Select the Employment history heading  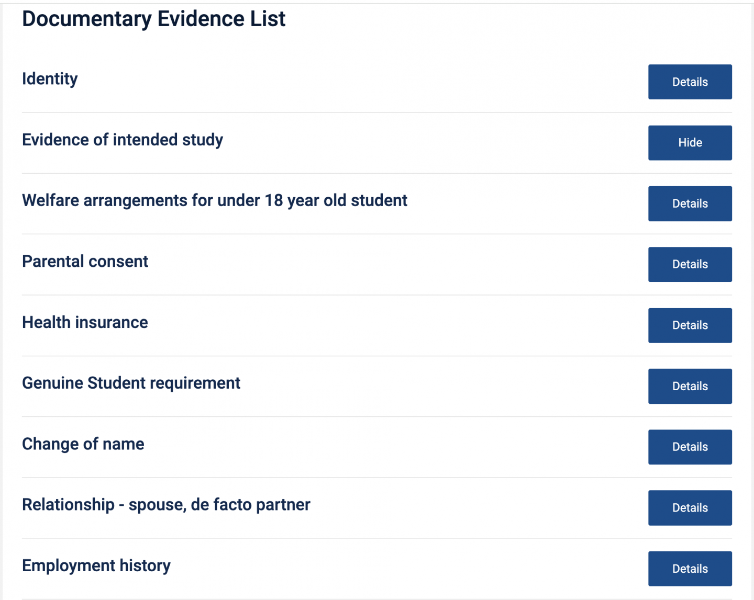(96, 566)
